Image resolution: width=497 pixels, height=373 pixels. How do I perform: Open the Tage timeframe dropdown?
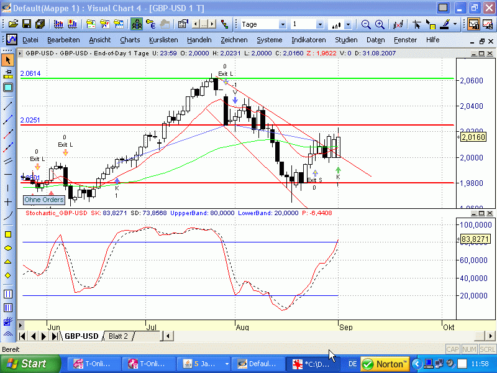[x=283, y=24]
